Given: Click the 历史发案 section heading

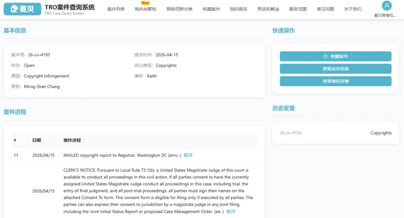Looking at the screenshot, I should [284, 108].
